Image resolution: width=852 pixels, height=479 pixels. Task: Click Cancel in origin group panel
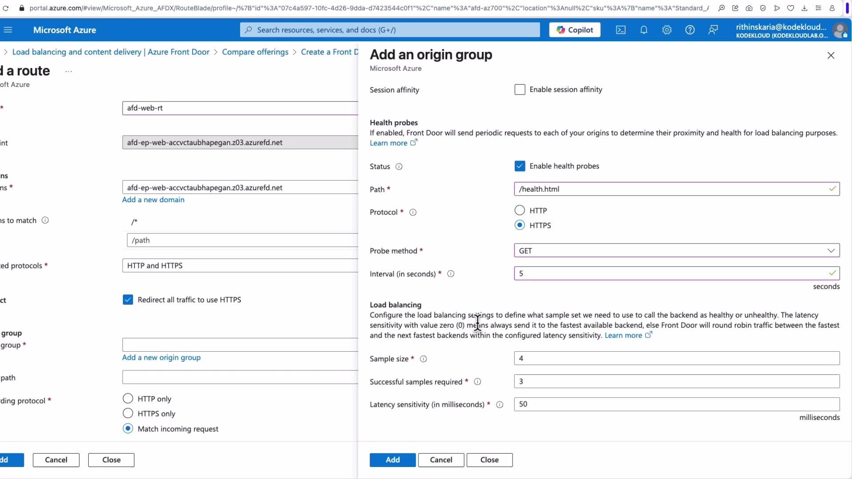[441, 460]
